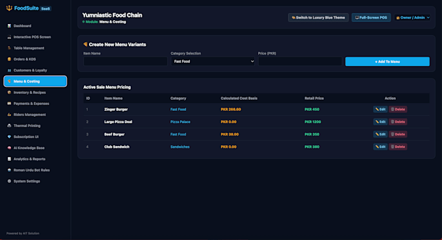The height and width of the screenshot is (240, 442).
Task: Click the Sandwiches category link
Action: pos(180,147)
